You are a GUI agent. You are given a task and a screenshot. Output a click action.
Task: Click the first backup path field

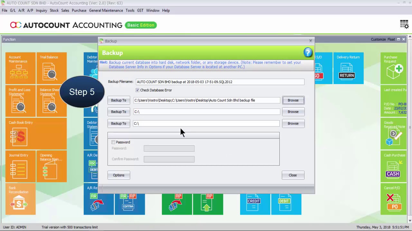pyautogui.click(x=207, y=100)
